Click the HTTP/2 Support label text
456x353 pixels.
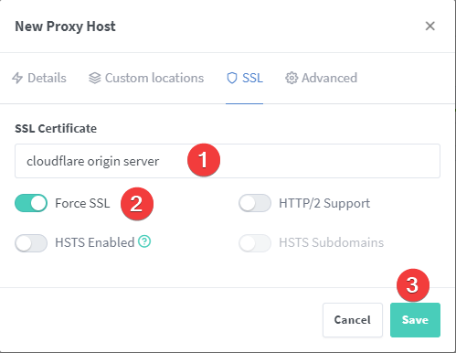pos(324,203)
